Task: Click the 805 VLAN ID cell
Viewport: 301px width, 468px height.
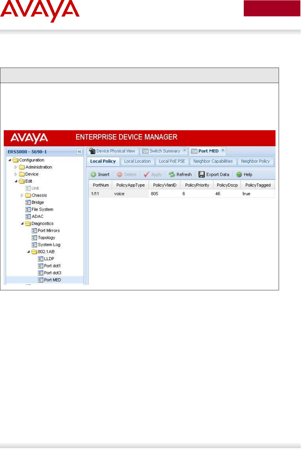Action: (165, 194)
